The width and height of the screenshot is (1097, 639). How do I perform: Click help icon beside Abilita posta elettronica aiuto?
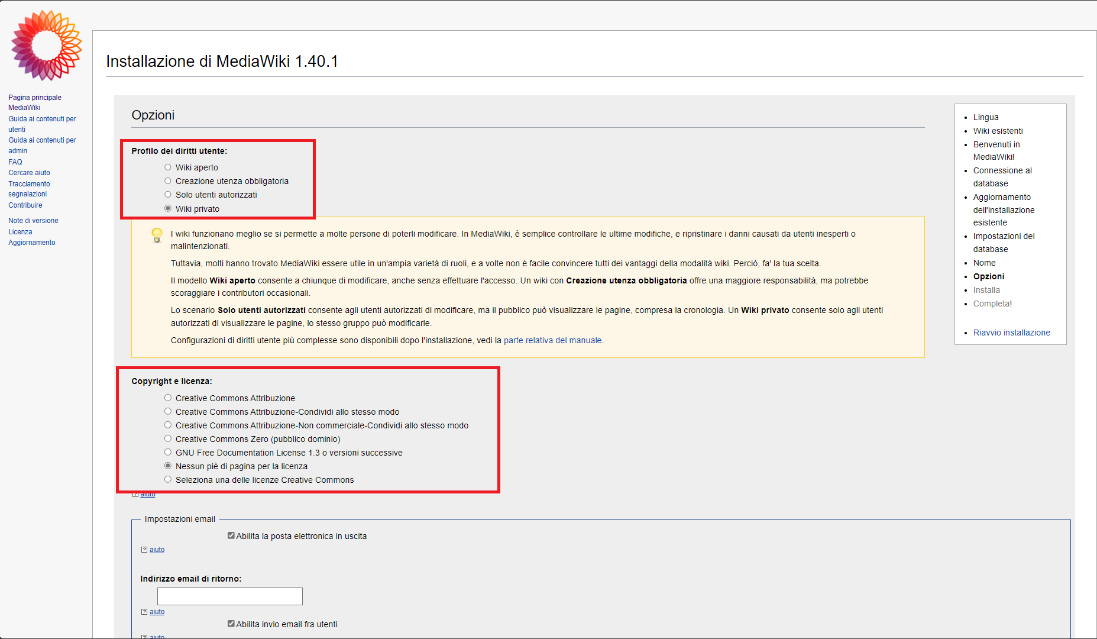(144, 550)
